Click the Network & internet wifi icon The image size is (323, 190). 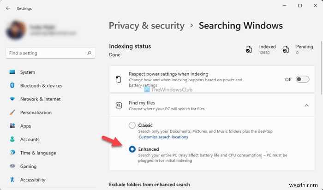12,99
